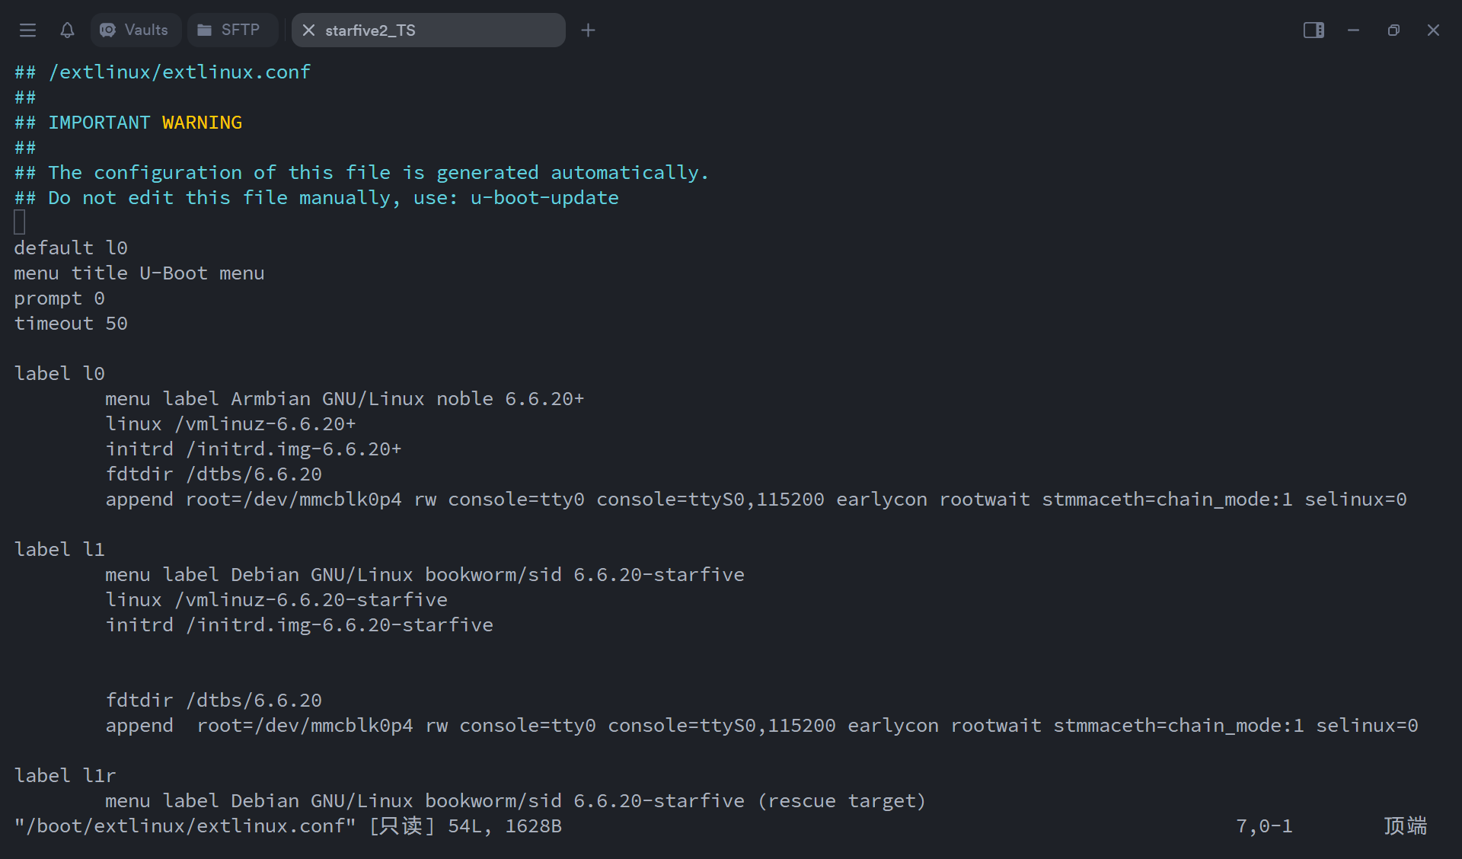This screenshot has width=1462, height=859.
Task: Close the starfive2_TS session tab
Action: pos(308,30)
